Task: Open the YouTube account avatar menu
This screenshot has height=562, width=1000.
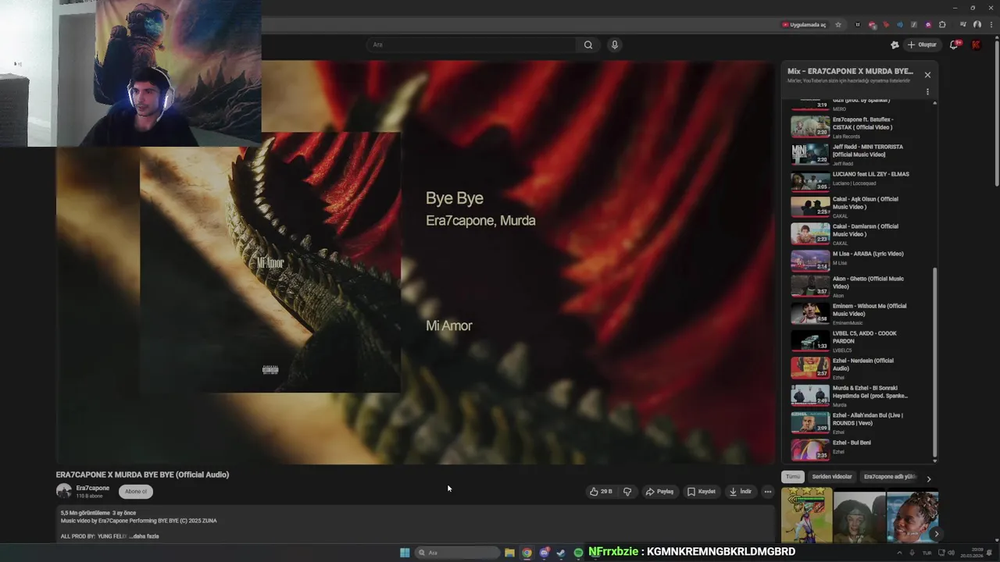Action: tap(976, 44)
